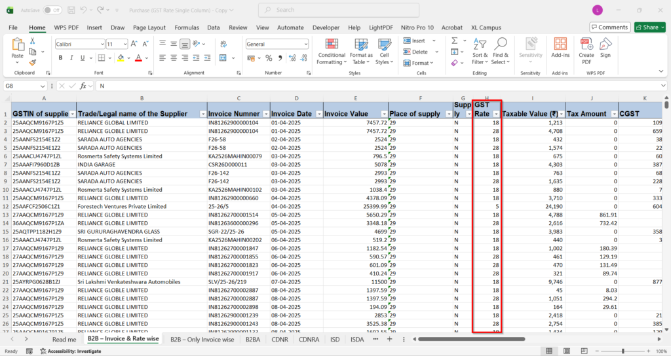The image size is (671, 356).
Task: Open the CDNR sheet tab
Action: point(279,340)
